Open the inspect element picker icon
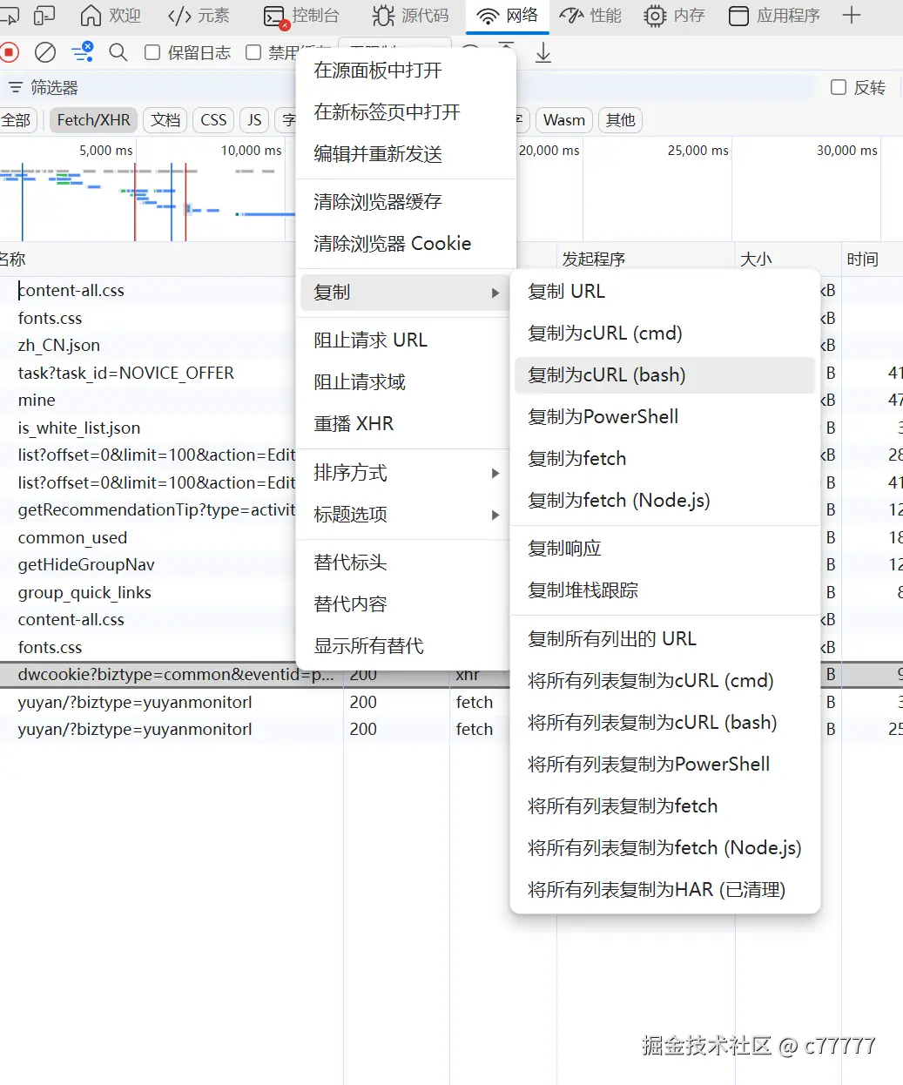The image size is (903, 1085). pyautogui.click(x=9, y=16)
